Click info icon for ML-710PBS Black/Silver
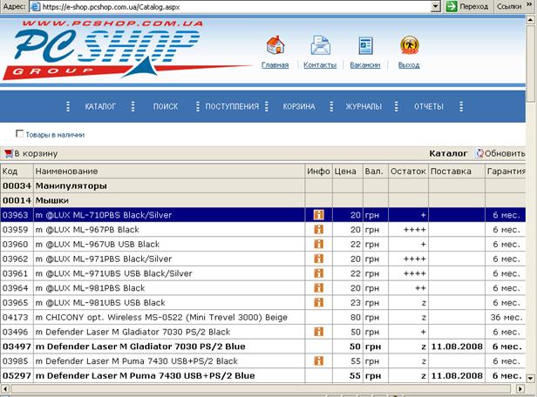 [319, 215]
